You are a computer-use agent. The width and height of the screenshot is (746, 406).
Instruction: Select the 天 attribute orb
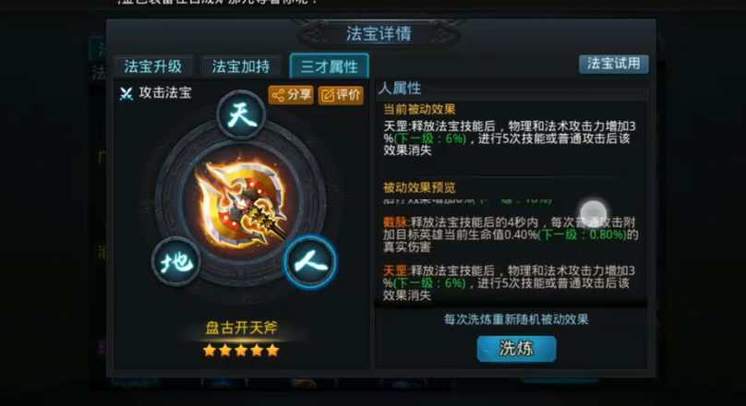(241, 114)
